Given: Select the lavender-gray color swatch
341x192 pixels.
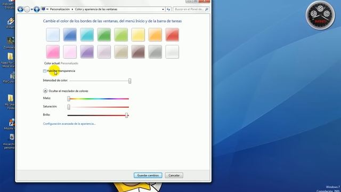Looking at the screenshot, I should (x=104, y=52).
